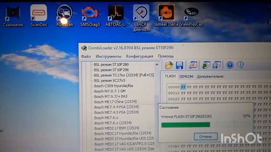Viewport: 271px width, 152px height.
Task: Click the save floppy disk toolbar icon
Action: point(180,65)
